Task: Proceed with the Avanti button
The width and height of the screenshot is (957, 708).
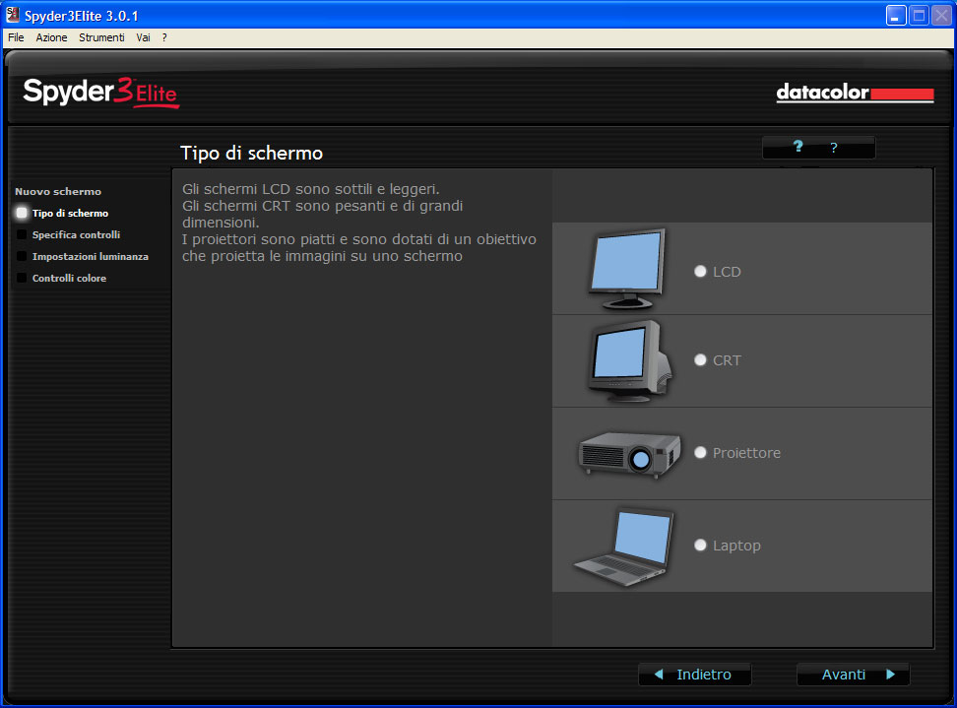Action: (x=854, y=675)
